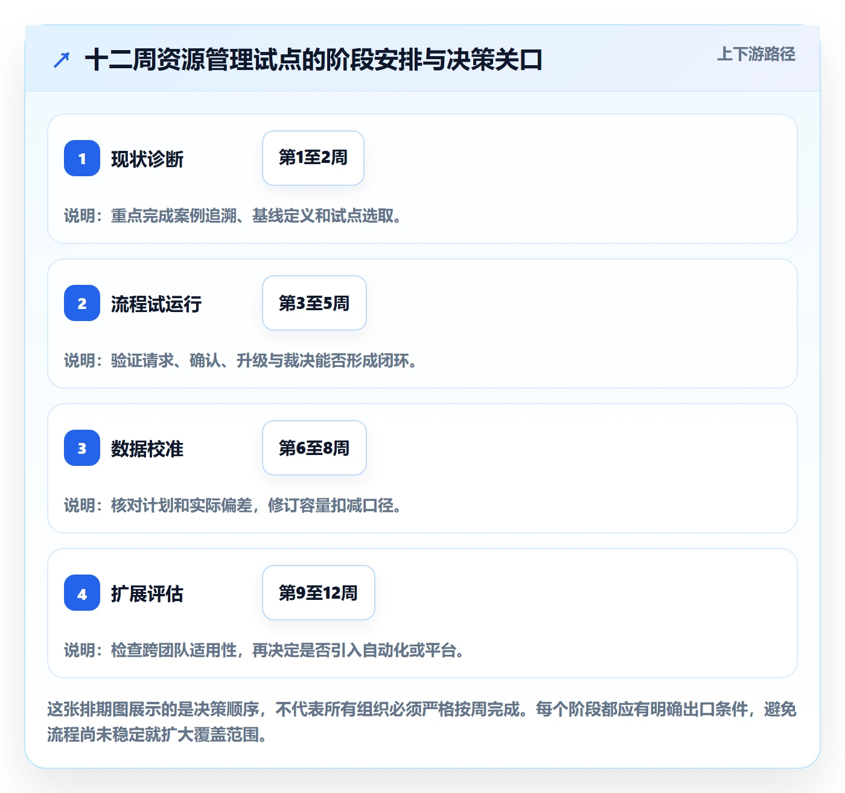845x793 pixels.
Task: Click the step 3 number badge
Action: pos(82,448)
